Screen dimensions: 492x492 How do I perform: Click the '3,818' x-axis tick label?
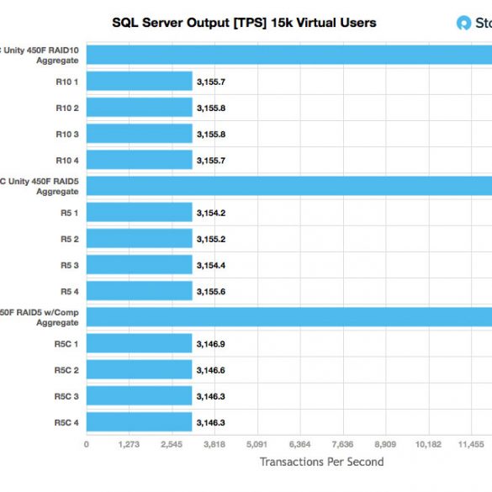tap(214, 444)
